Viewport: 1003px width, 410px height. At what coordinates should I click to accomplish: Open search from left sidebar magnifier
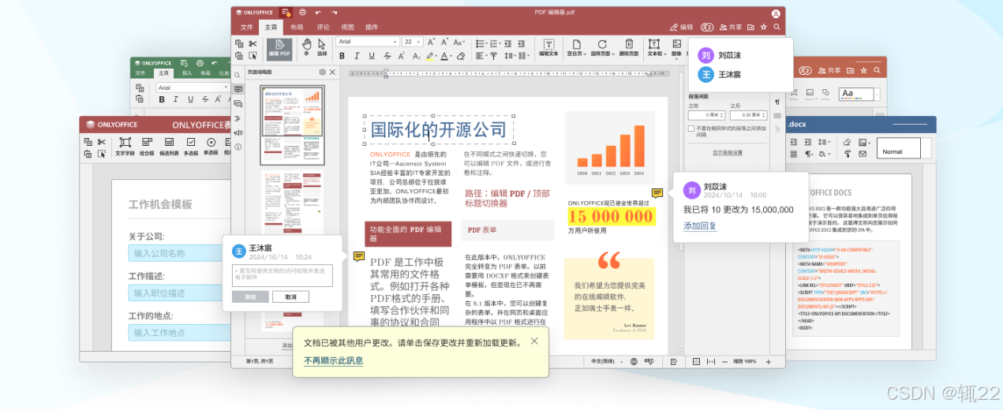(238, 75)
